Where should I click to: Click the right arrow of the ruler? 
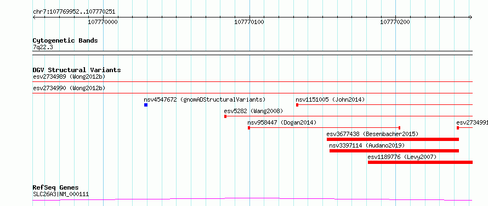coord(471,17)
